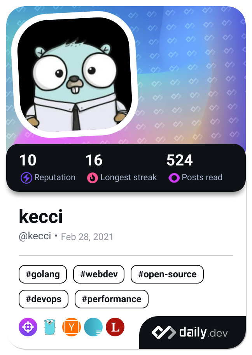Screen dimensions: 252x355
Task: Select the #golang tag
Action: (x=43, y=274)
